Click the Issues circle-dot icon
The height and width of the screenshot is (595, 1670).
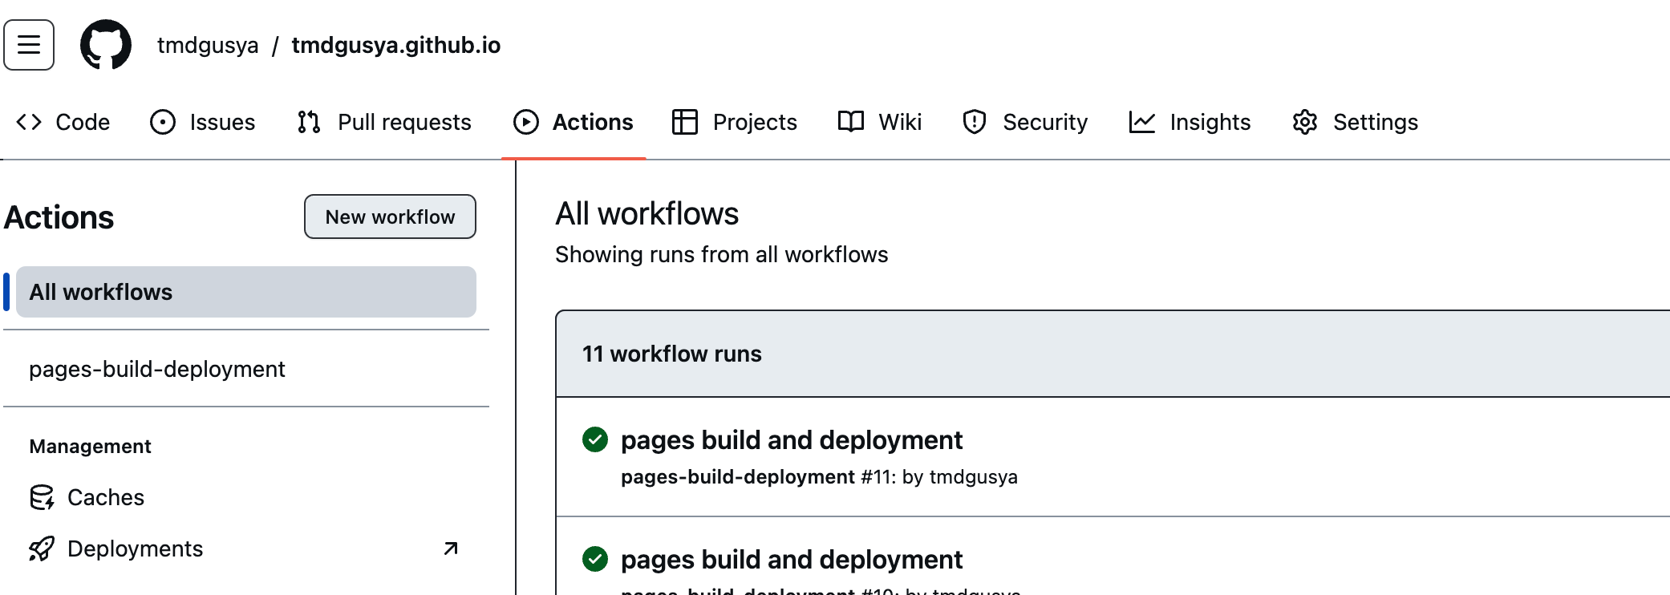pyautogui.click(x=163, y=122)
